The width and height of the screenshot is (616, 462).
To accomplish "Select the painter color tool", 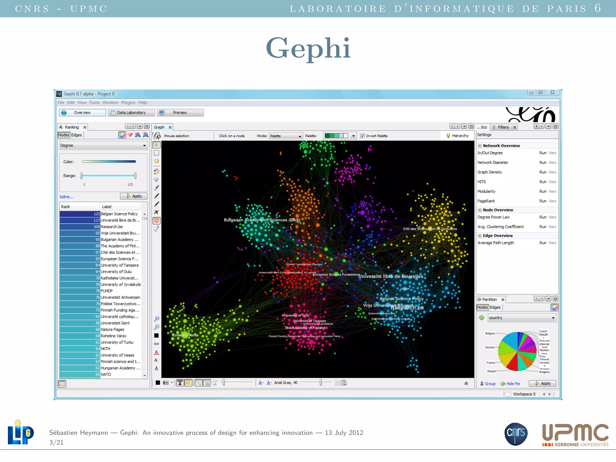I will (x=156, y=171).
